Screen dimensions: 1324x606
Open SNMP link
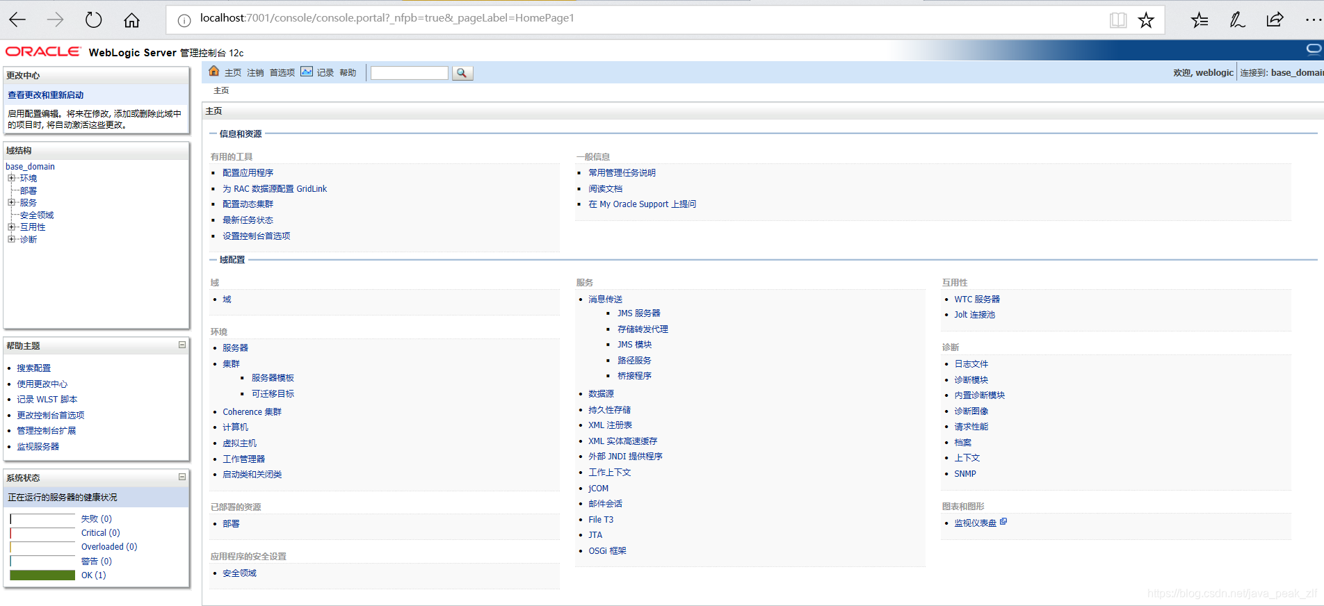coord(965,473)
